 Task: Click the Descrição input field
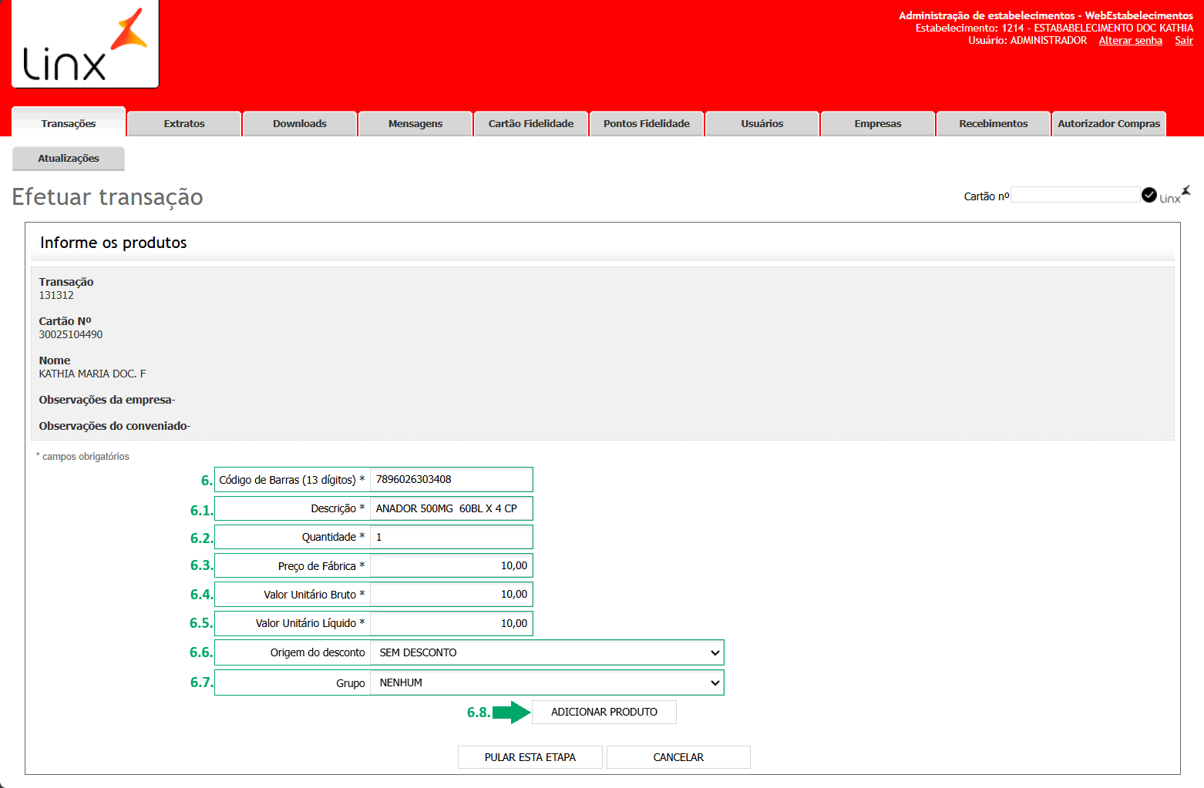[x=451, y=508]
